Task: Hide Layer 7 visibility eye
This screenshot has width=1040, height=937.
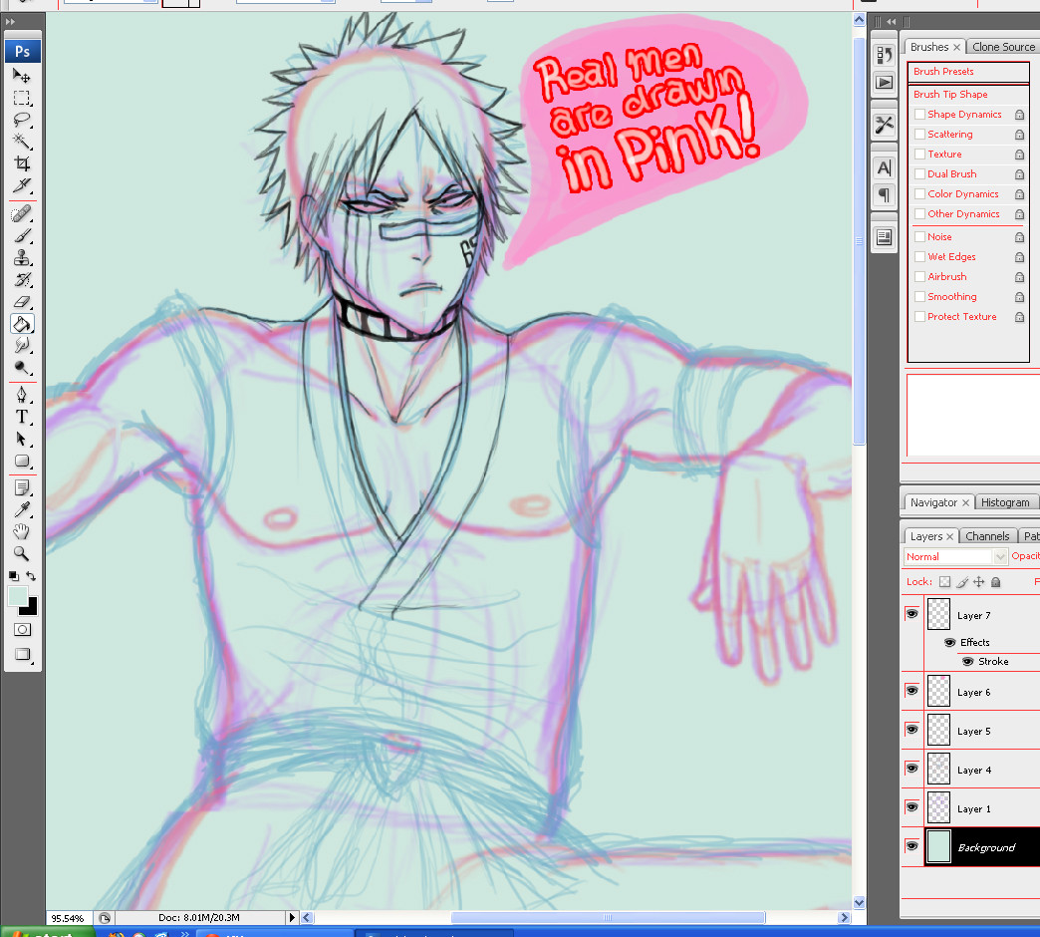Action: pos(911,614)
